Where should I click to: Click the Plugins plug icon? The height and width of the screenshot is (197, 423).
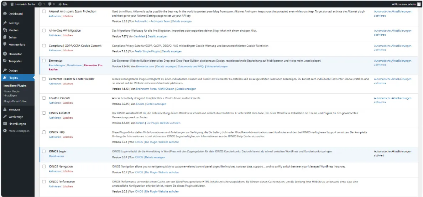tap(5, 78)
